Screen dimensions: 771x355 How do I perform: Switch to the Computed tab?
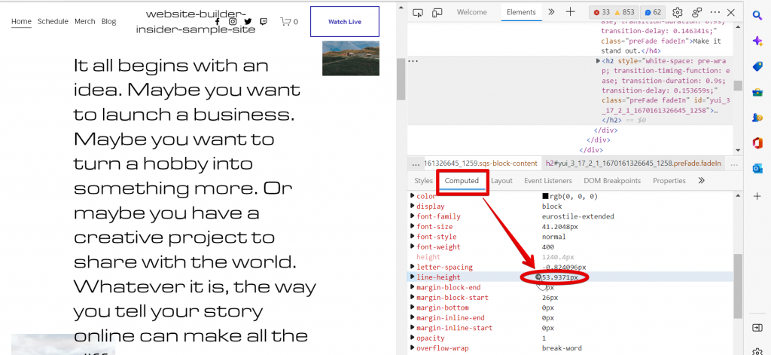click(x=462, y=181)
